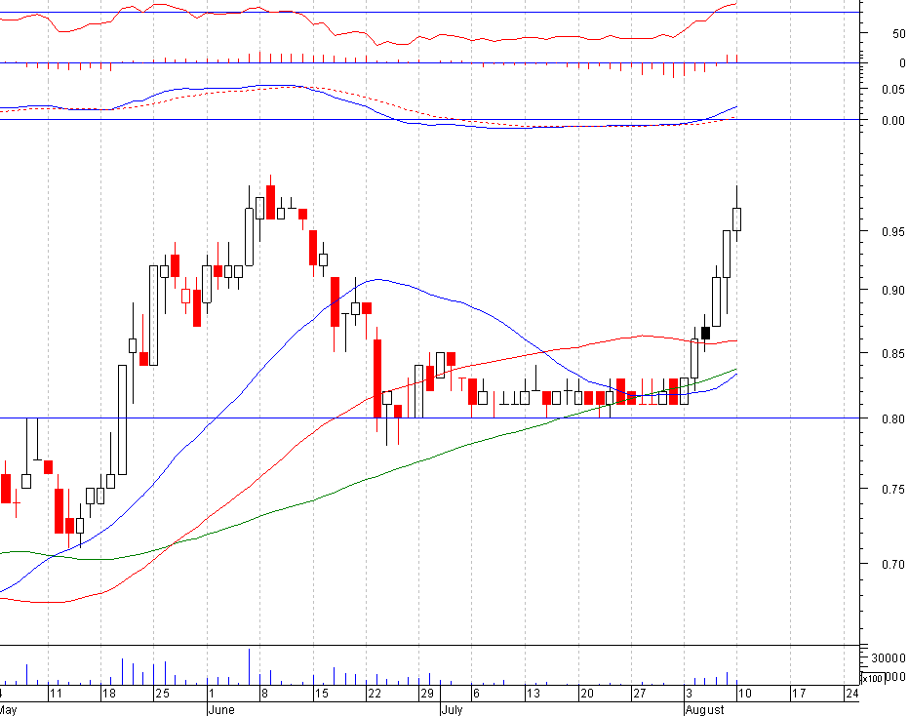
Task: Click the date label 8 on the time axis
Action: (264, 694)
